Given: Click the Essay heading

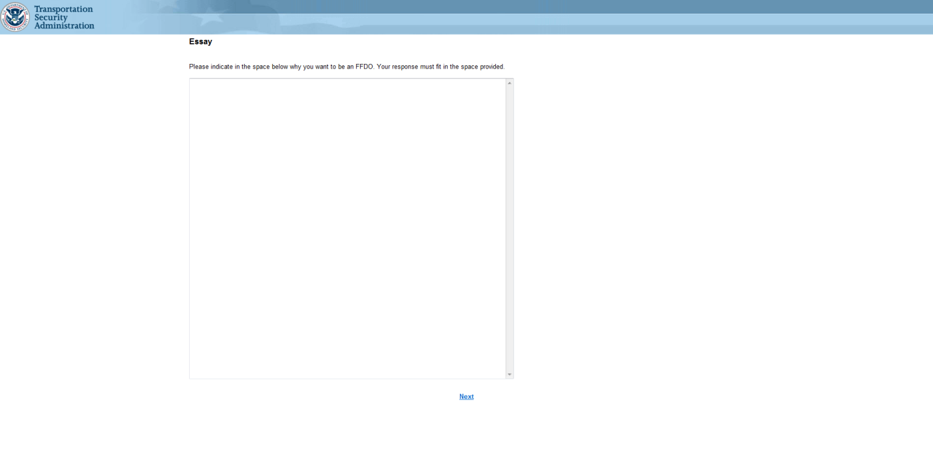Looking at the screenshot, I should point(200,42).
